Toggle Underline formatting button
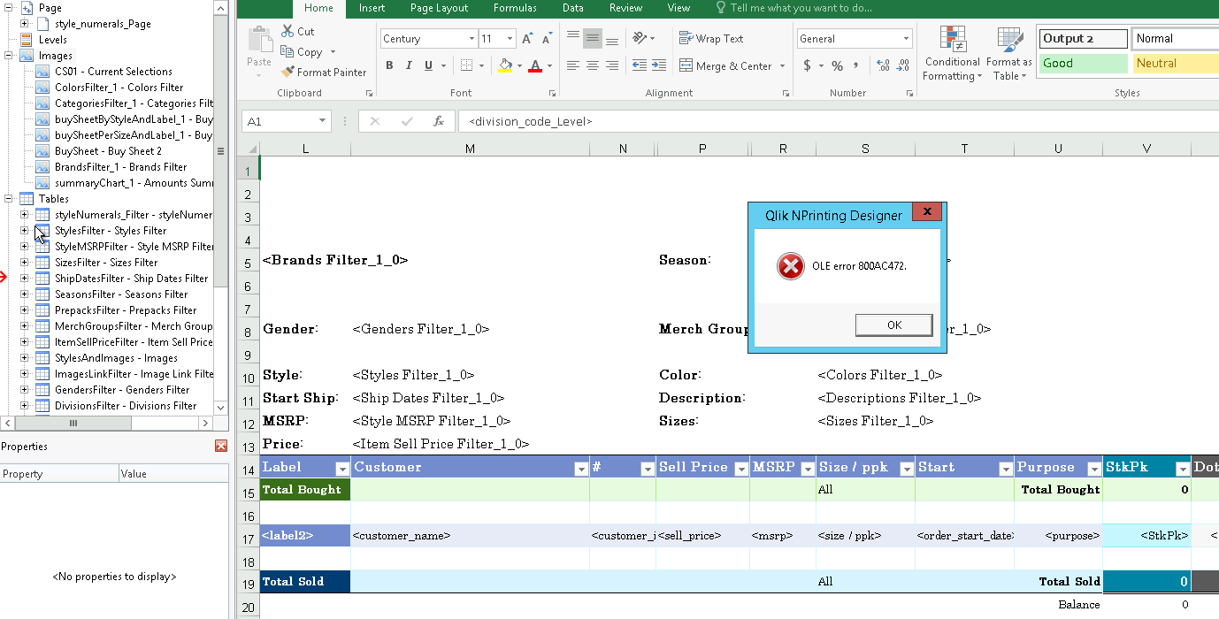The image size is (1219, 619). 429,65
